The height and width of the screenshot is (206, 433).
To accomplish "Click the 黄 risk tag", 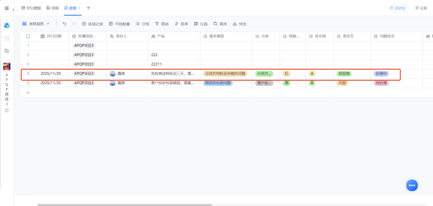I will [286, 83].
